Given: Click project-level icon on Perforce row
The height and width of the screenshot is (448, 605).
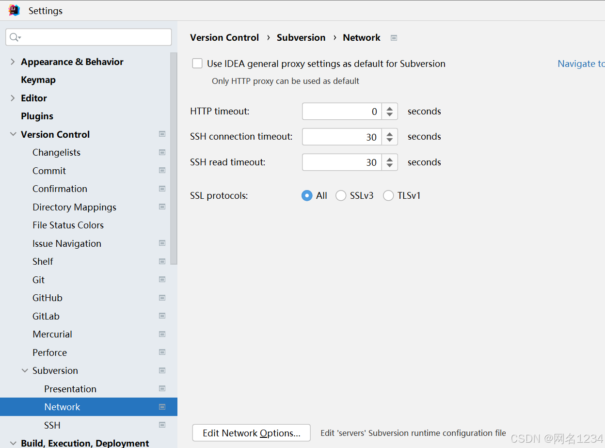Looking at the screenshot, I should pyautogui.click(x=162, y=352).
